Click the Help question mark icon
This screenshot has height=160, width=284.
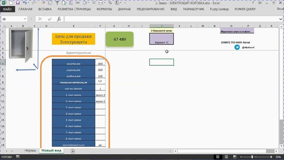click(253, 3)
